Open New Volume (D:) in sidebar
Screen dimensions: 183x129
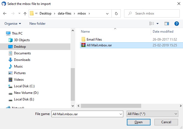(26, 93)
